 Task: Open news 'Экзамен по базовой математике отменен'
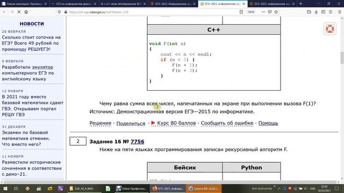(x=26, y=138)
